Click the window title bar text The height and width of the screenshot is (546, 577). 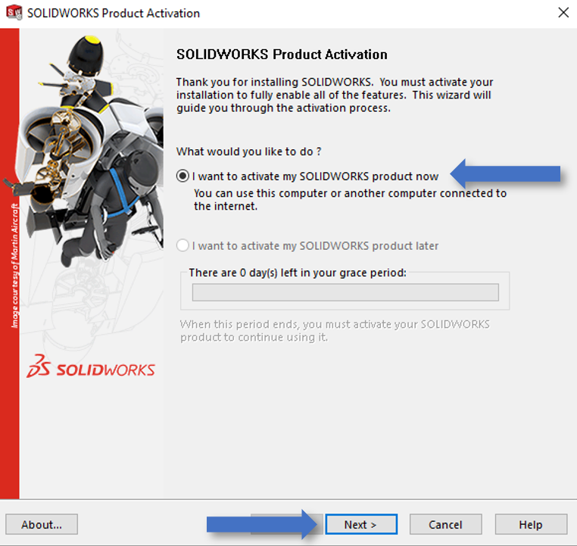[x=114, y=13]
